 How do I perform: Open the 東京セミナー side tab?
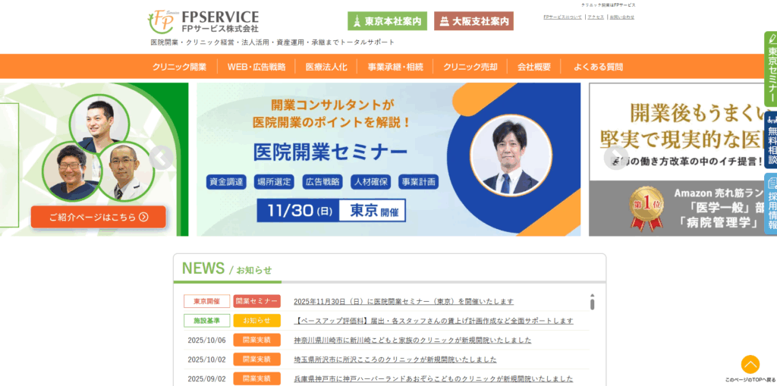(771, 69)
